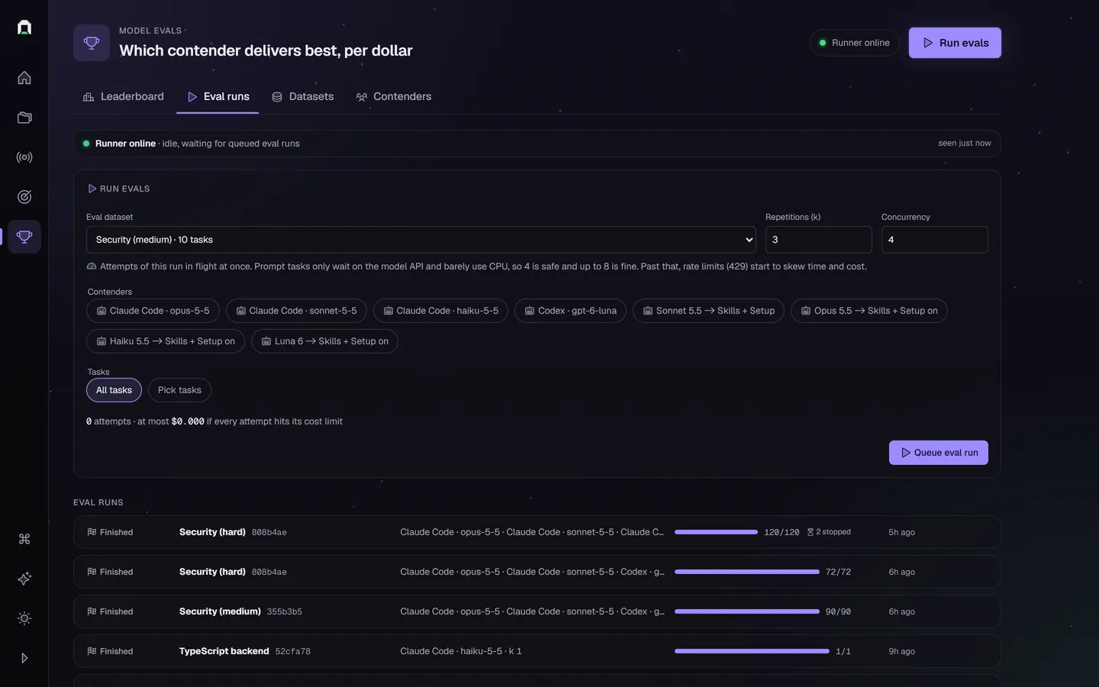Click the Runner online status pill in the header
This screenshot has width=1099, height=687.
pos(854,43)
